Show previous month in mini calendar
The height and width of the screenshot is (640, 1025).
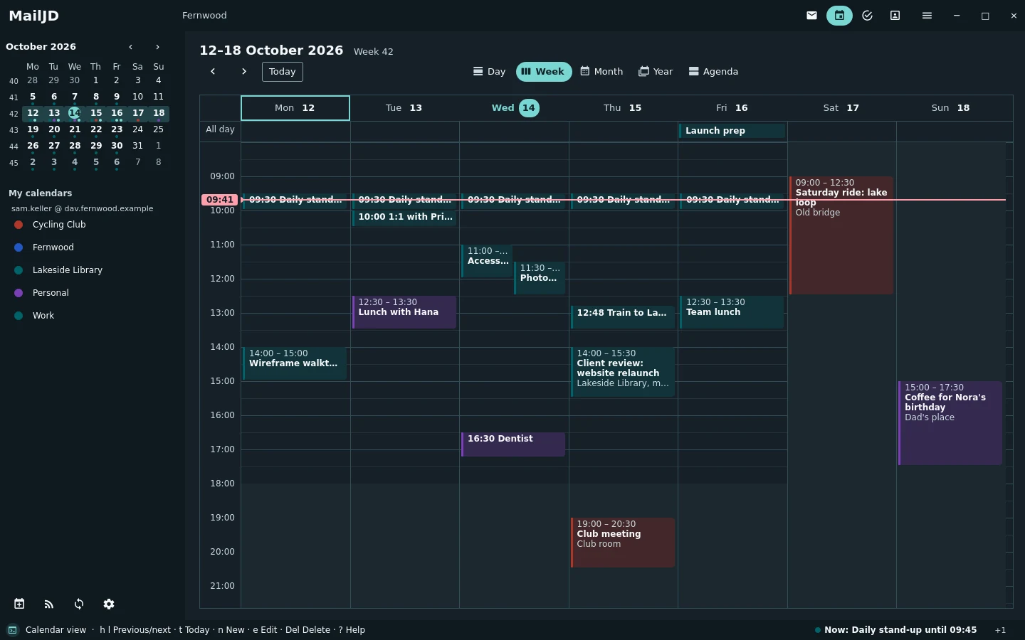click(131, 47)
